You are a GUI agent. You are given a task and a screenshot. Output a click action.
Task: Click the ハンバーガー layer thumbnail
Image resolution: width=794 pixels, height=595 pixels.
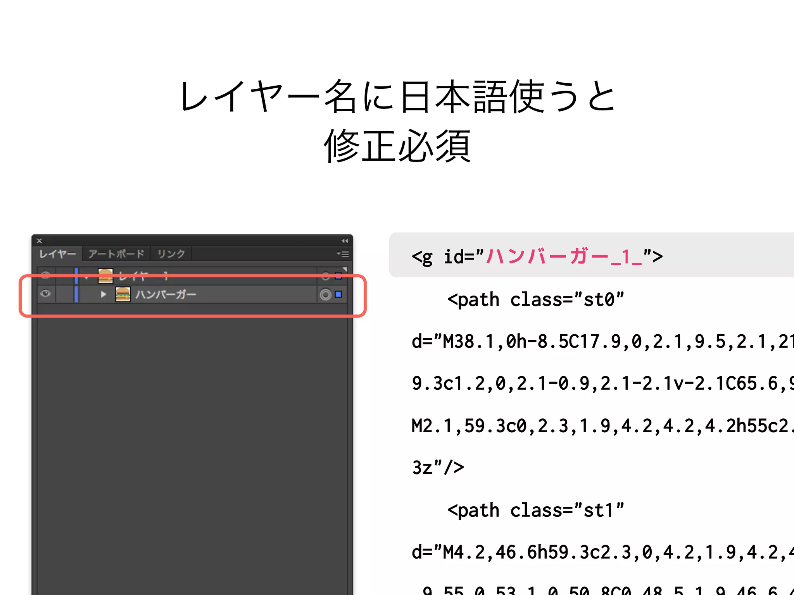point(123,294)
